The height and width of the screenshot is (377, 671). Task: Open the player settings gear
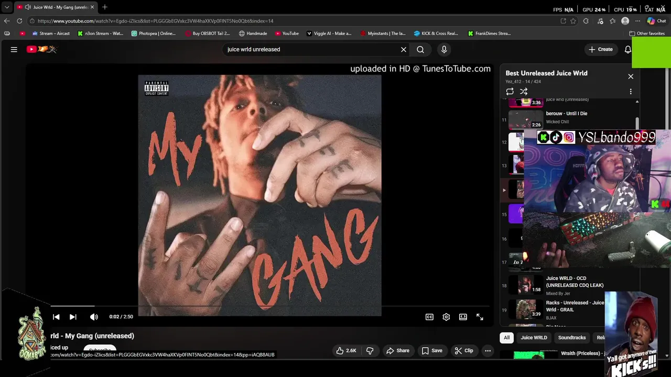point(446,317)
